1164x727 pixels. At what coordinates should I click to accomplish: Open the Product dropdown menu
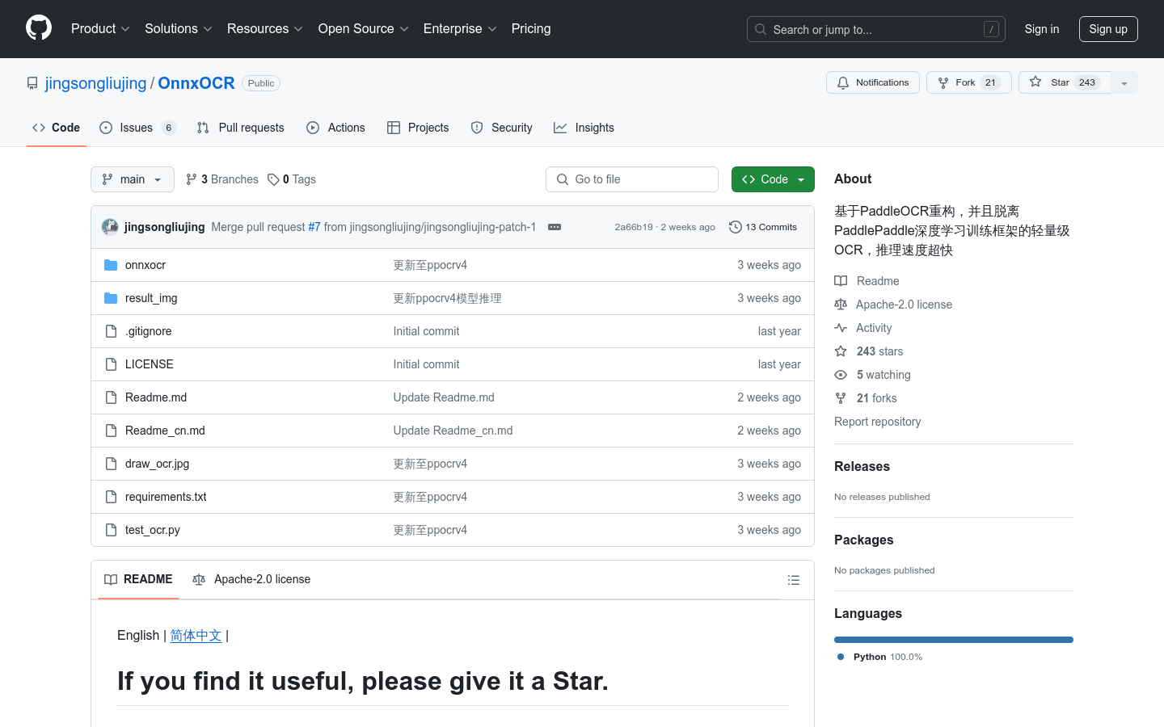(100, 29)
